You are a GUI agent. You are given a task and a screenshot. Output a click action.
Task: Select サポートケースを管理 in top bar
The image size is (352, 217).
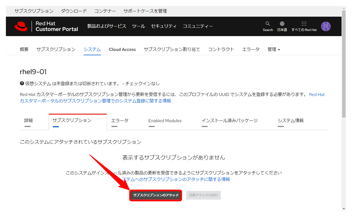(145, 11)
